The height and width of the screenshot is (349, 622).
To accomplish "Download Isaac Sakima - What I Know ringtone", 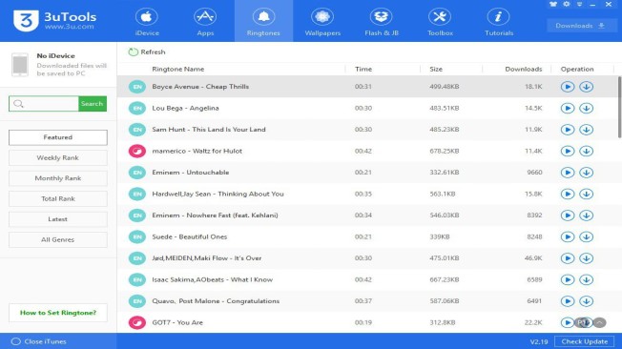I will (x=587, y=279).
